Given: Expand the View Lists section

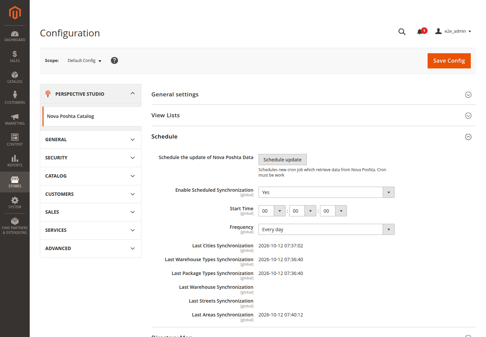Looking at the screenshot, I should (x=314, y=115).
